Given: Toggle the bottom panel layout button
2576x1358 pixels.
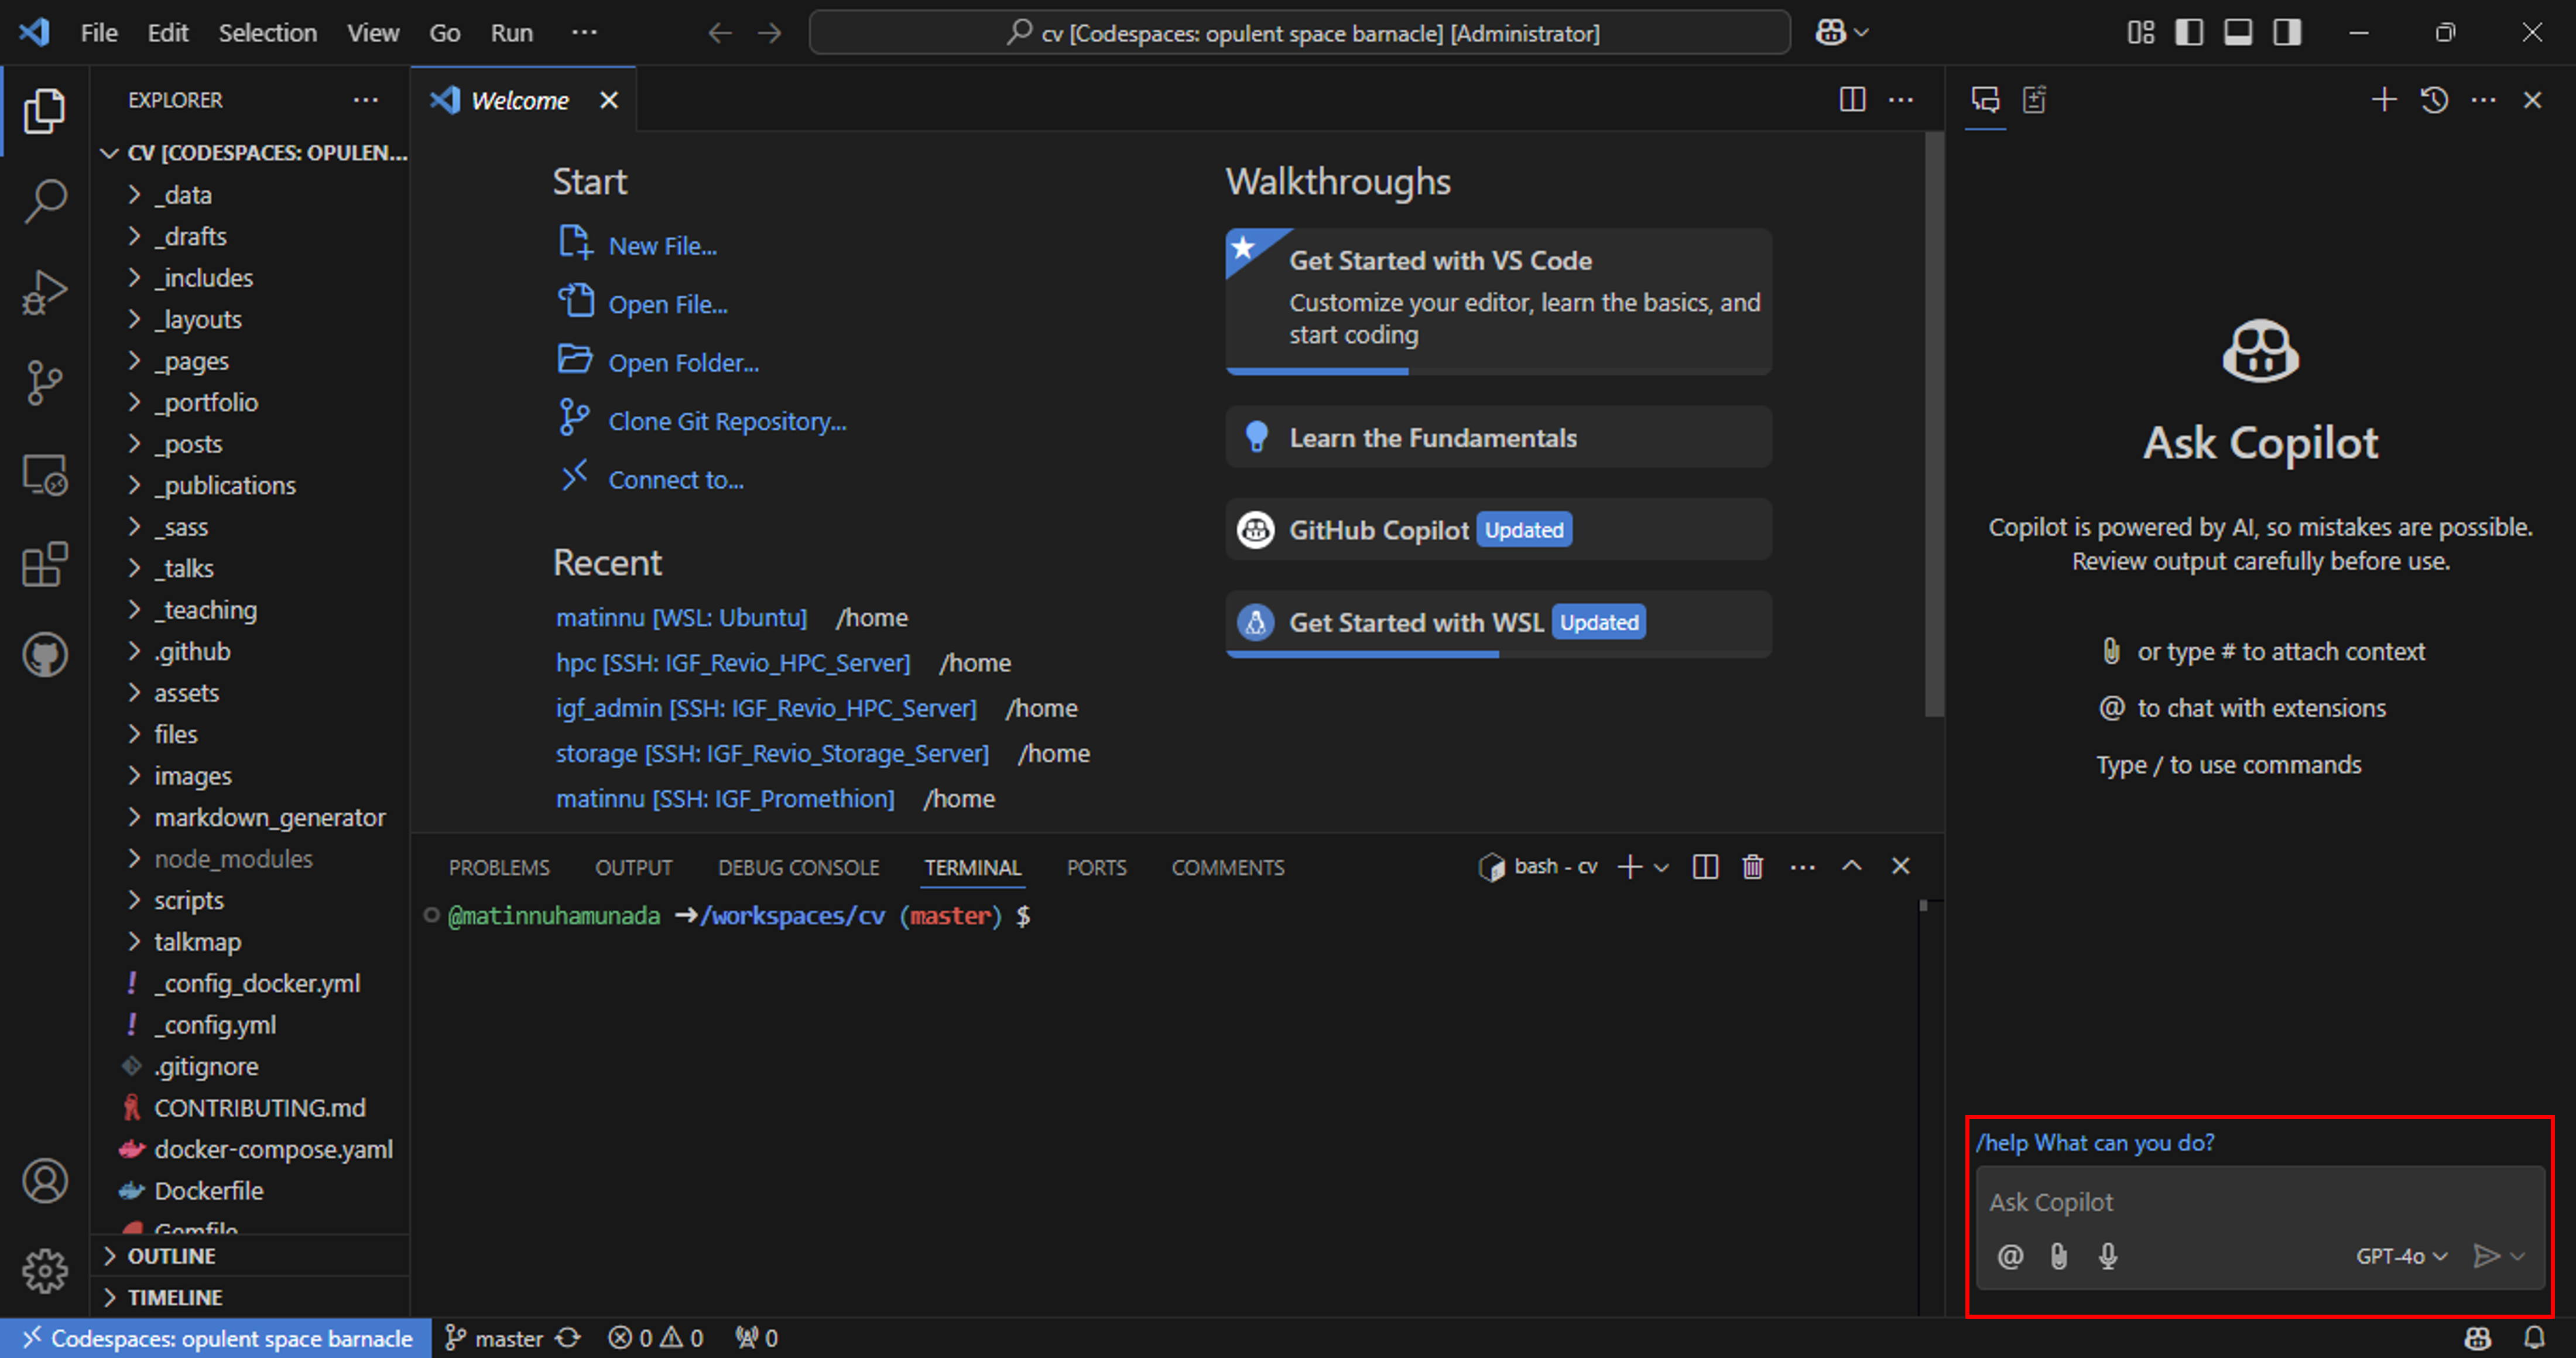Looking at the screenshot, I should tap(2238, 33).
